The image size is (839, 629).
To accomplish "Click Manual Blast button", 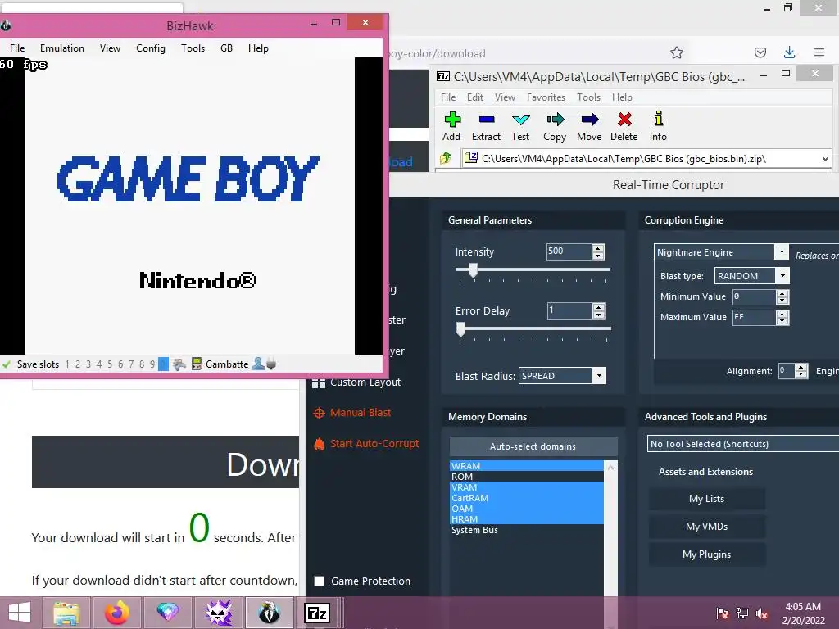I will pyautogui.click(x=361, y=413).
